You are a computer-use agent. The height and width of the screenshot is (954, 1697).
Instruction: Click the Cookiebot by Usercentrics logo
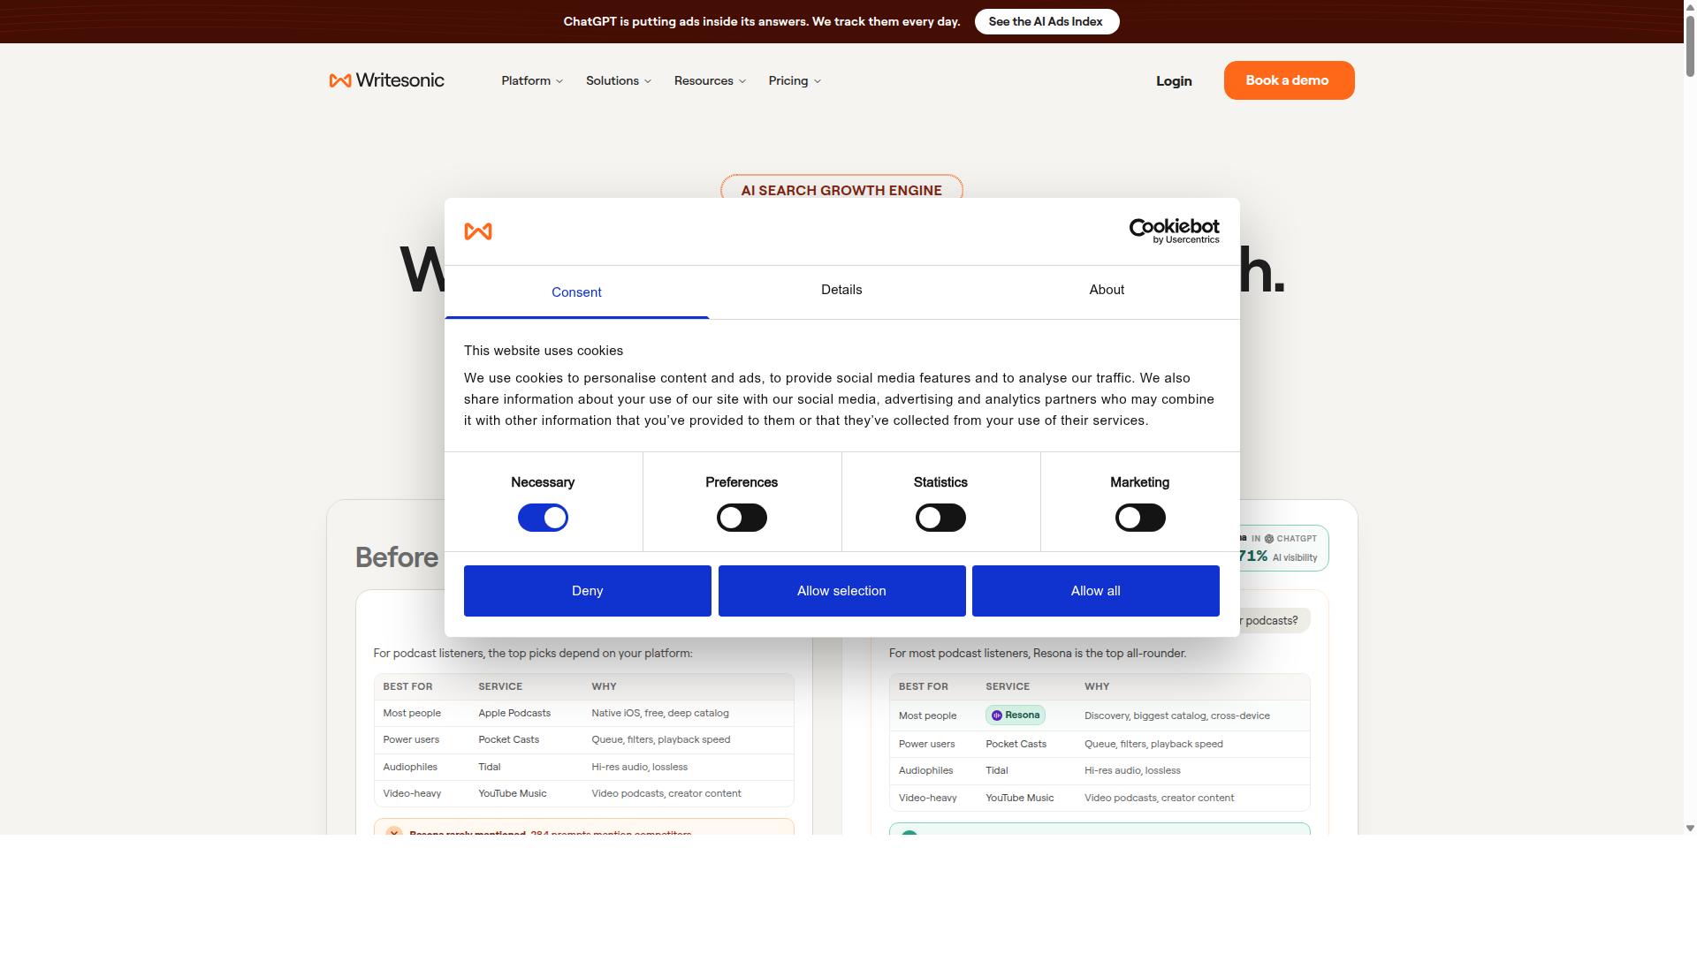pyautogui.click(x=1174, y=231)
